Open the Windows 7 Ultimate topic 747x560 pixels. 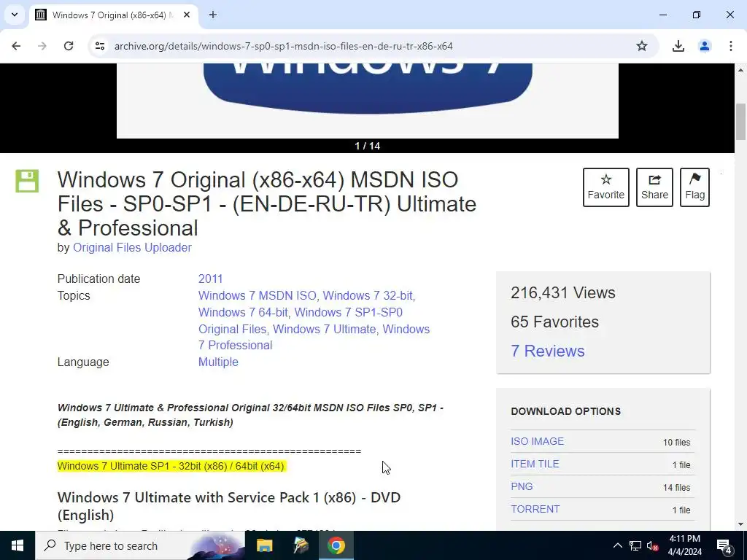324,329
